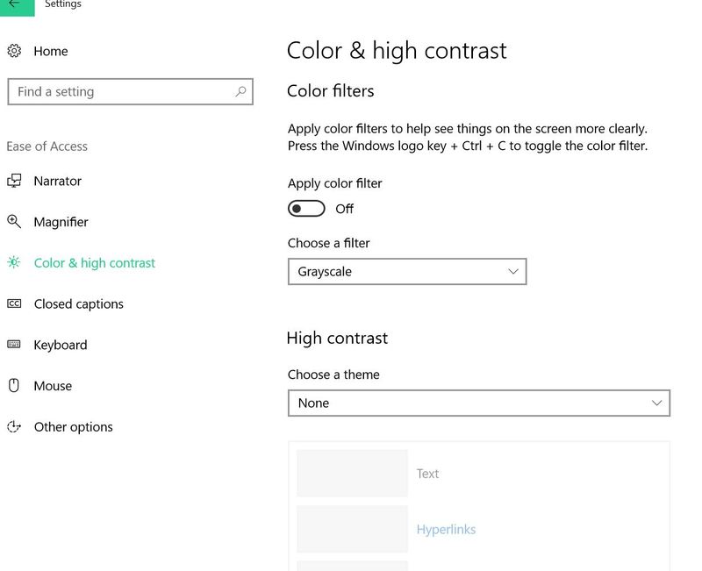702x571 pixels.
Task: Go to Closed captions settings
Action: (x=78, y=303)
